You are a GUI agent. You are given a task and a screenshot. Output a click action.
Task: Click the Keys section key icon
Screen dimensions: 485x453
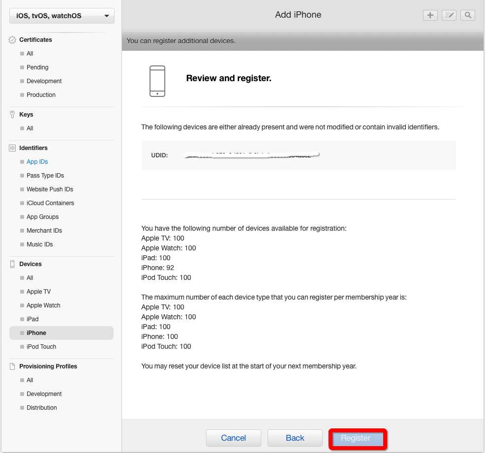pos(12,115)
